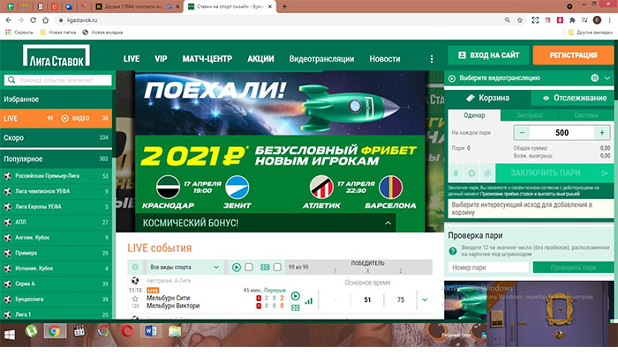Click the Лига Ставок logo

[x=57, y=55]
